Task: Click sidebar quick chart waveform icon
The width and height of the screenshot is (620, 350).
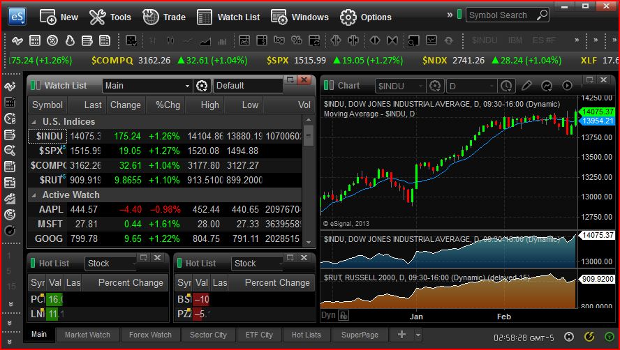Action: [x=10, y=86]
